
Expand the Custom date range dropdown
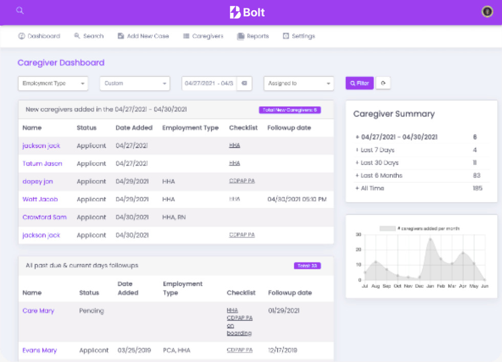[x=135, y=83]
